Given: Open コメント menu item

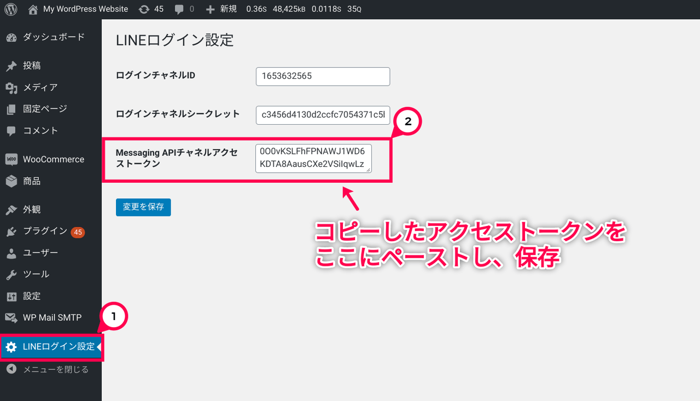Looking at the screenshot, I should pyautogui.click(x=40, y=131).
